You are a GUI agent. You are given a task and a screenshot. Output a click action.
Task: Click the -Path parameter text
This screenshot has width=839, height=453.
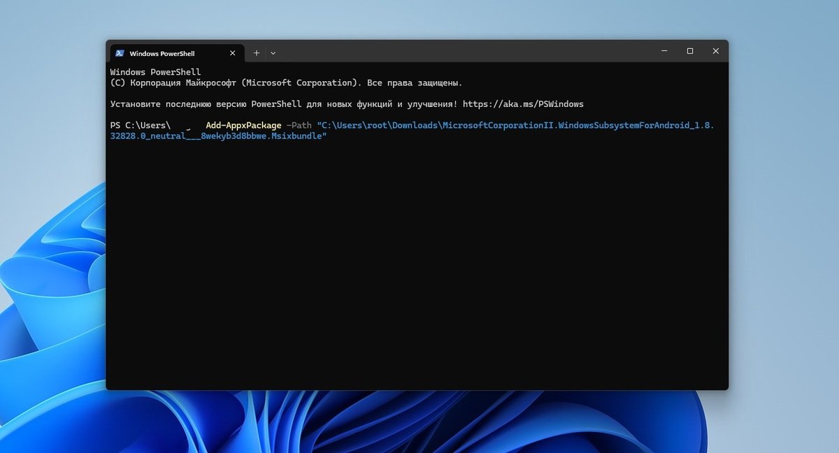(x=299, y=125)
